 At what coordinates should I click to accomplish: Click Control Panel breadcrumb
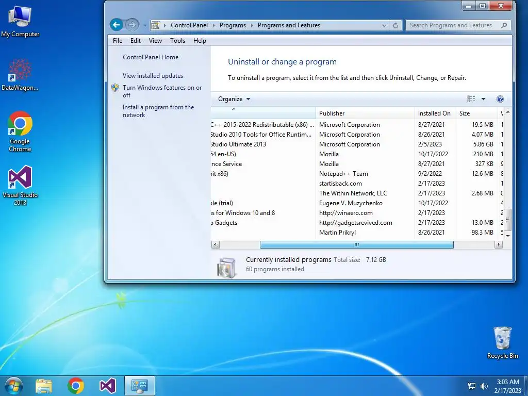pyautogui.click(x=189, y=25)
